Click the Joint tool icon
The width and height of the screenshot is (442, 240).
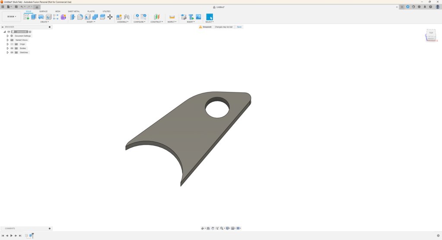[x=127, y=17]
